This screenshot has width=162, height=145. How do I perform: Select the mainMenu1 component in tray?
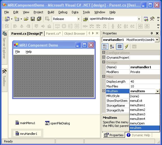coord(25,123)
